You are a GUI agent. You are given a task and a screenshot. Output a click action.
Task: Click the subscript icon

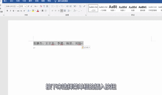coord(21,11)
